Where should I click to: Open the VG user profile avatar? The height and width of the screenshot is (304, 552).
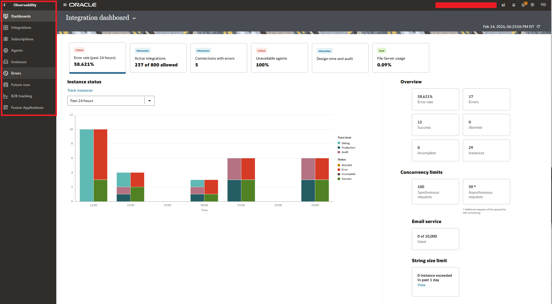543,5
